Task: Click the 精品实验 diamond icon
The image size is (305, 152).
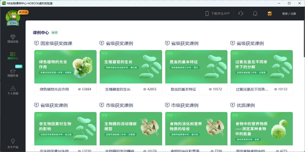Action: 13,37
